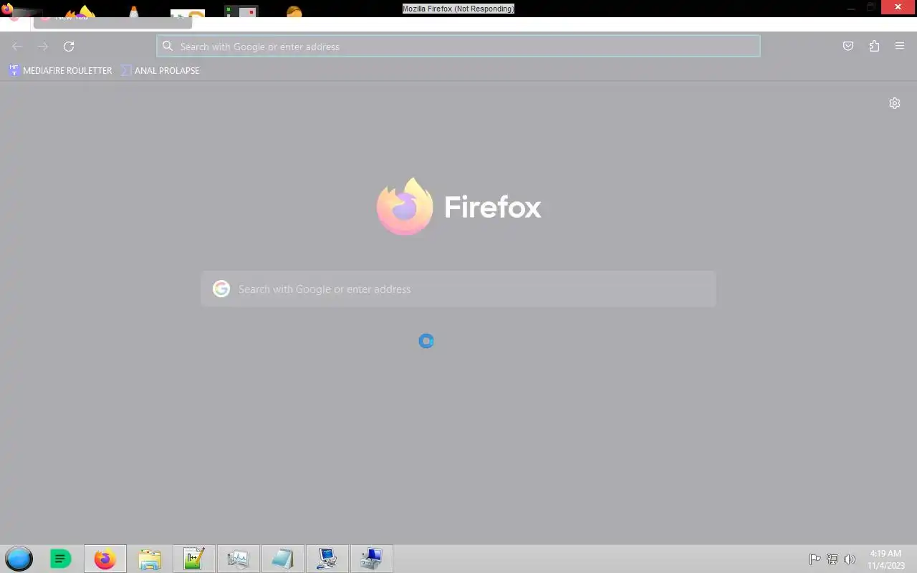Open the Extensions puzzle icon

[874, 47]
